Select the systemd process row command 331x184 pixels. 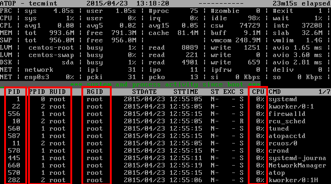[282, 99]
